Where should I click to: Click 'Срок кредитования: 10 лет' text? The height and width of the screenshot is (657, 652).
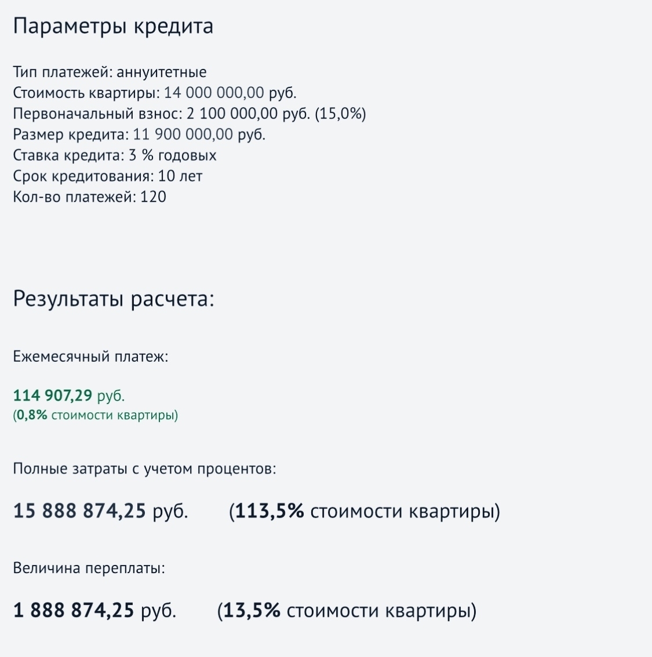(x=107, y=177)
